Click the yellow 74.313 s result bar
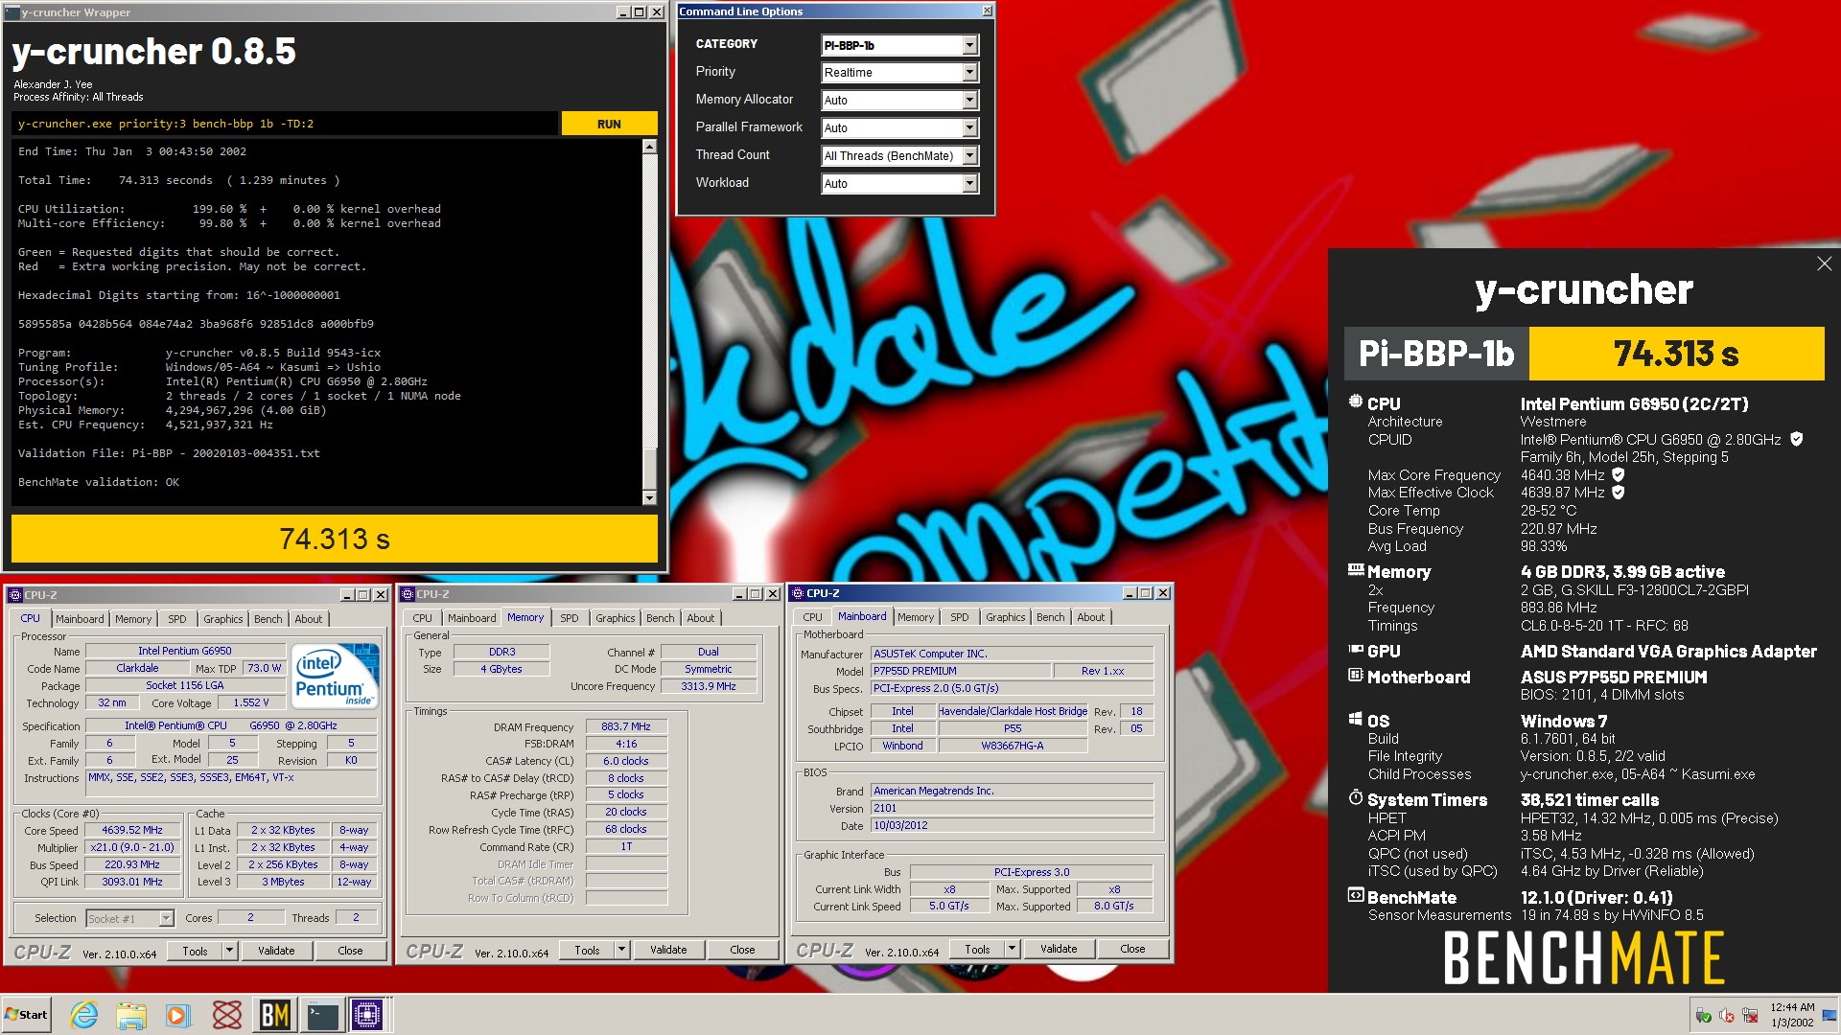This screenshot has width=1841, height=1035. pos(335,540)
